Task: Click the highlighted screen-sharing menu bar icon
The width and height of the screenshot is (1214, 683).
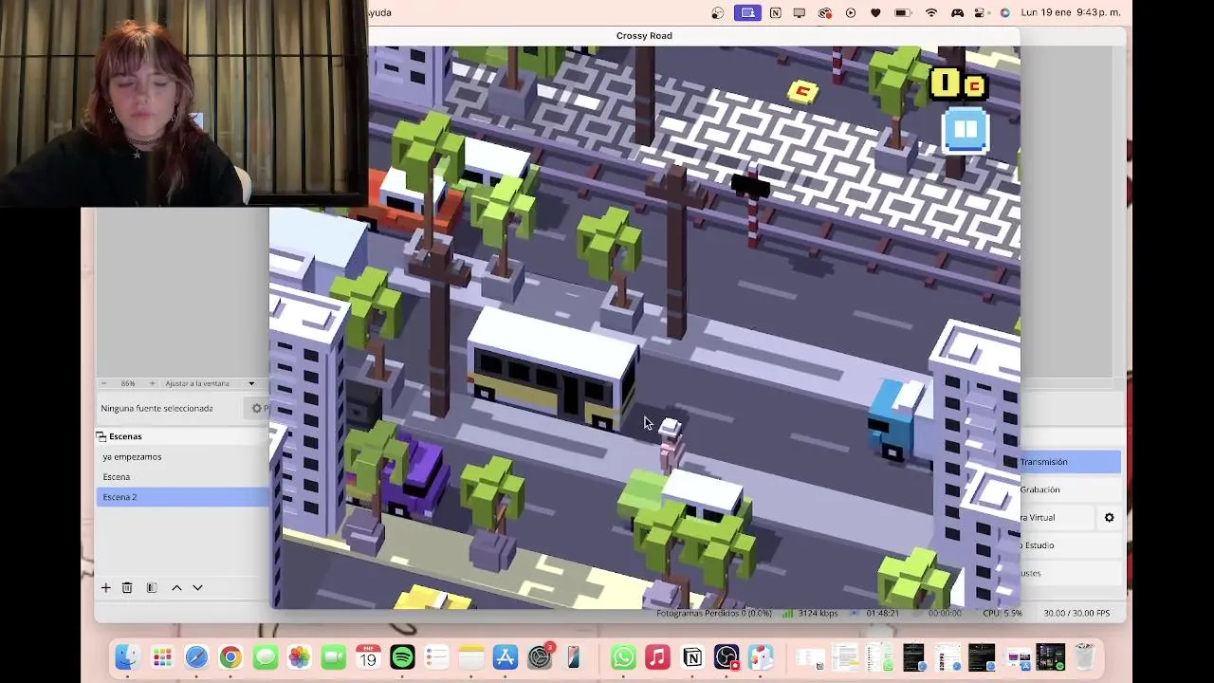Action: 748,12
